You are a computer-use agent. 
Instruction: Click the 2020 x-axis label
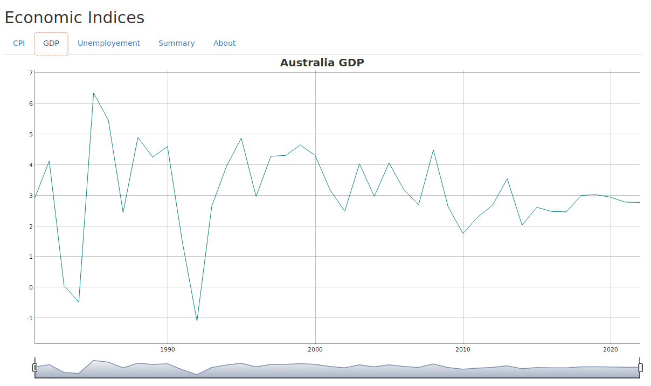click(611, 350)
